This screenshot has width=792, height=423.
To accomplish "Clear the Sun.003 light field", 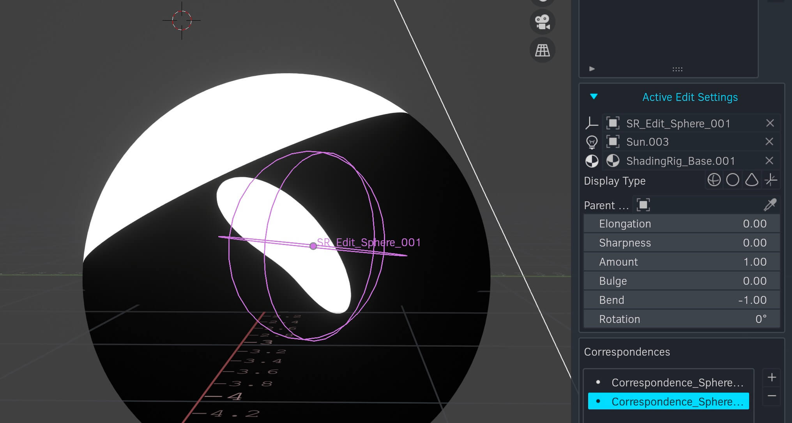I will pyautogui.click(x=769, y=142).
